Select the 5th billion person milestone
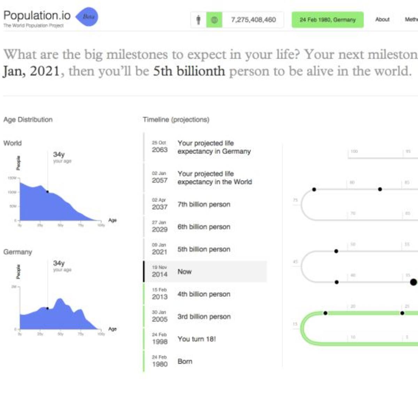Viewport: 418px width, 418px height. pyautogui.click(x=204, y=249)
